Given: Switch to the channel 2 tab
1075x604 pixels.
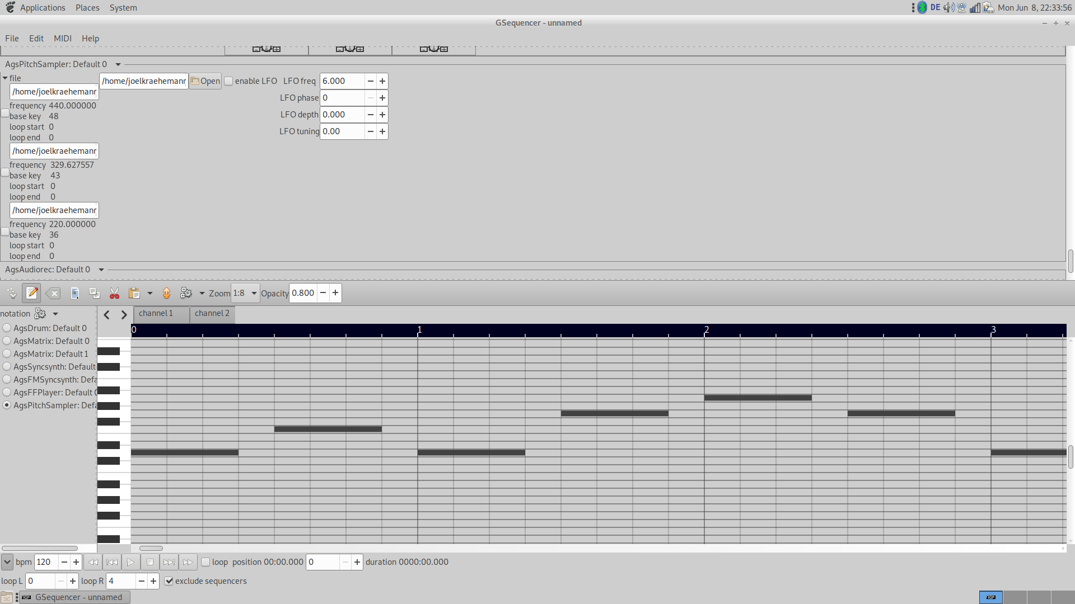Looking at the screenshot, I should (212, 314).
